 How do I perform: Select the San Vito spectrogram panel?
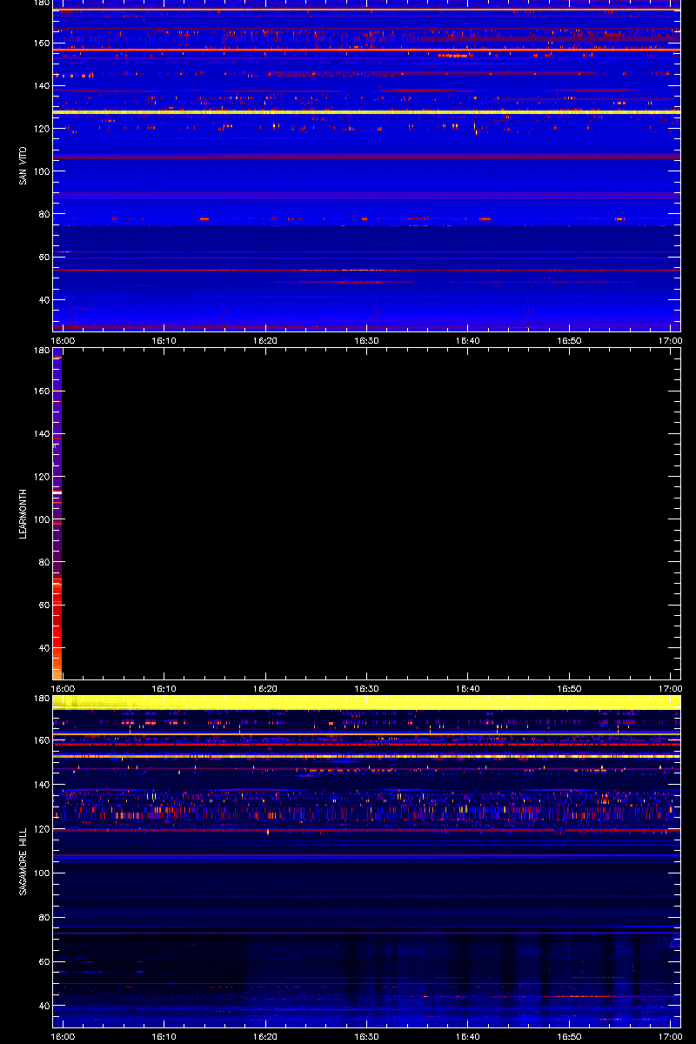pyautogui.click(x=366, y=165)
